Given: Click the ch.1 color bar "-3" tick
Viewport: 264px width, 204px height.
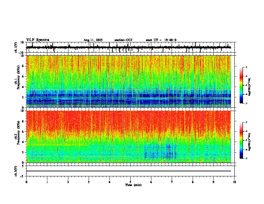Looking at the screenshot, I should [x=246, y=67].
